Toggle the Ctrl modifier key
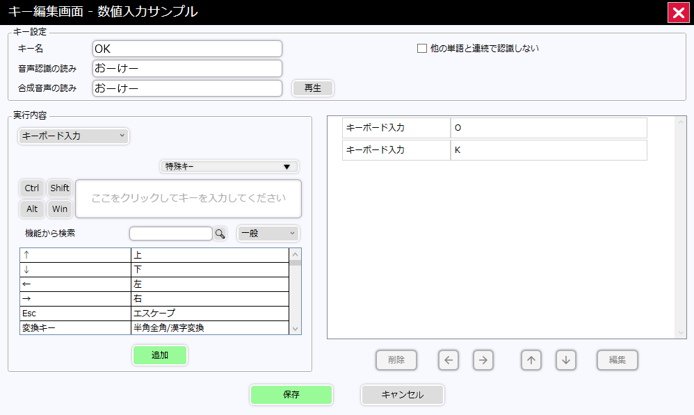Viewport: 694px width, 415px height. [x=32, y=188]
